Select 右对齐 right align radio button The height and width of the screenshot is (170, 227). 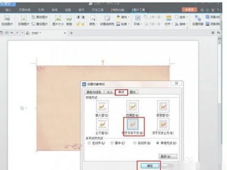(135, 143)
